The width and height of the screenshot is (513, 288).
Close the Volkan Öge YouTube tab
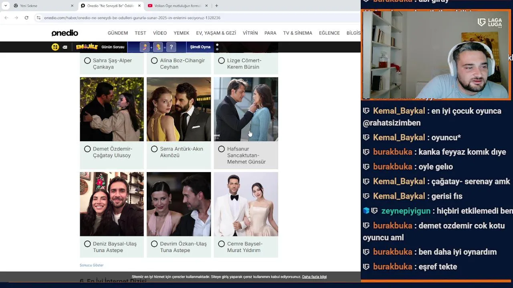tap(206, 6)
